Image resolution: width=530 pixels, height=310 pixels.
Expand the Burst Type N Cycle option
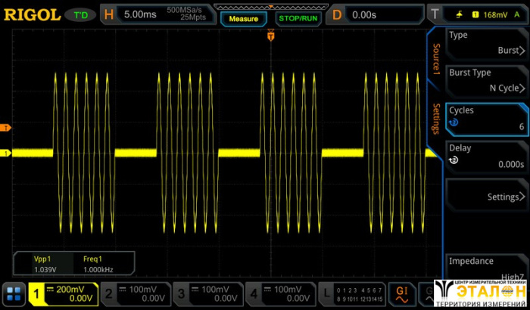485,80
